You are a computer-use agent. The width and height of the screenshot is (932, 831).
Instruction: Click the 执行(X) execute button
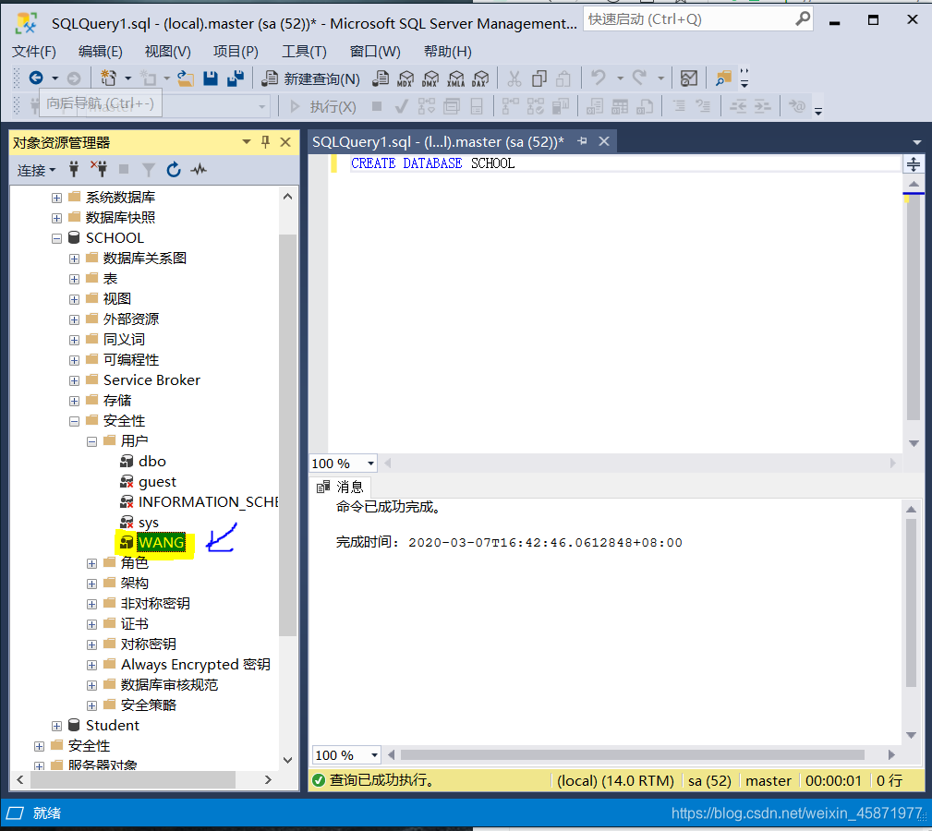[322, 106]
